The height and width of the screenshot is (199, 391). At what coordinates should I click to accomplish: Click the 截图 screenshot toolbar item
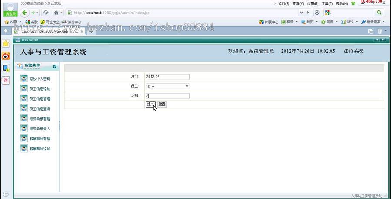tap(307, 22)
